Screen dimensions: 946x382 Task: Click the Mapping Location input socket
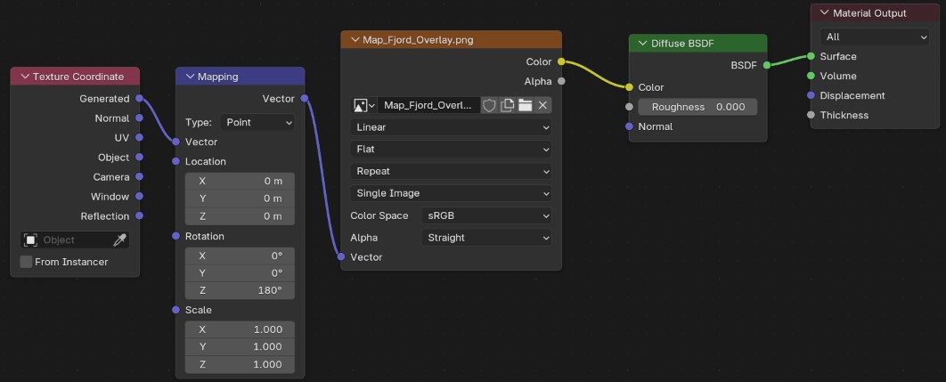pos(175,162)
